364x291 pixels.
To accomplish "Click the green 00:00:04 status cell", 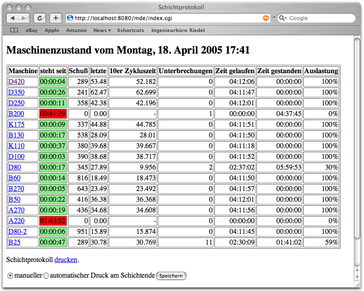I will (53, 82).
